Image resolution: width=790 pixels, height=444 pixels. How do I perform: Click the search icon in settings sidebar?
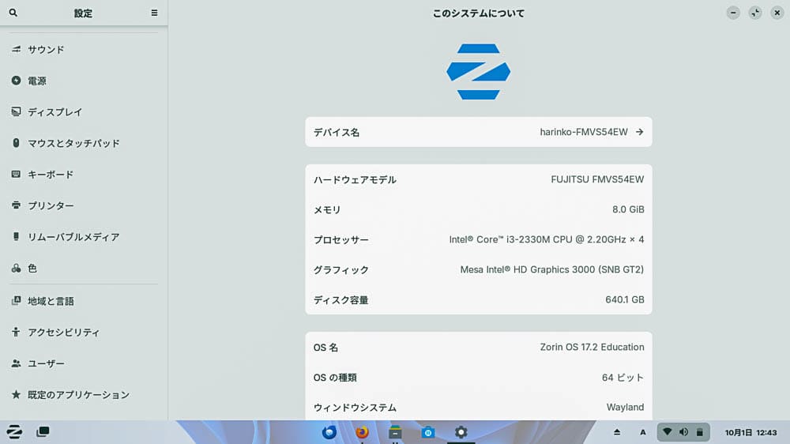[13, 13]
